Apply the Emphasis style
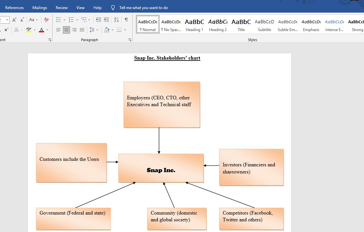Viewport: 364px width, 232px height. coord(311,24)
